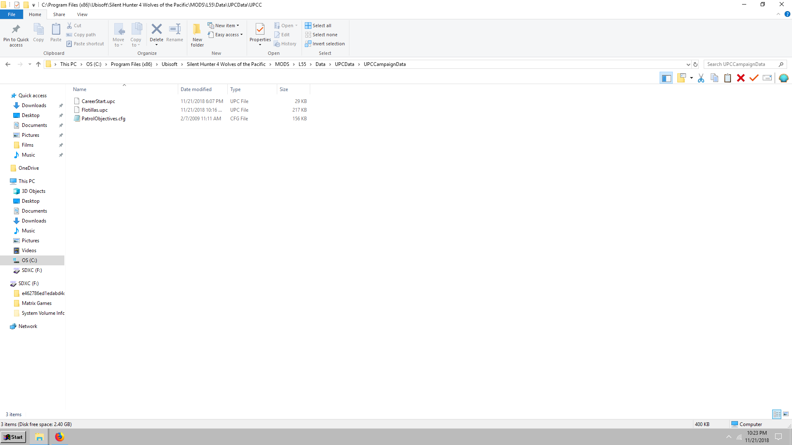The width and height of the screenshot is (792, 445).
Task: Open Firefox from the taskbar
Action: 59,437
